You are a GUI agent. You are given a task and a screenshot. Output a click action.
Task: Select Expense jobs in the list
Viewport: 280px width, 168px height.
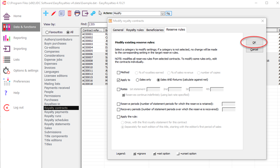[x=53, y=60]
